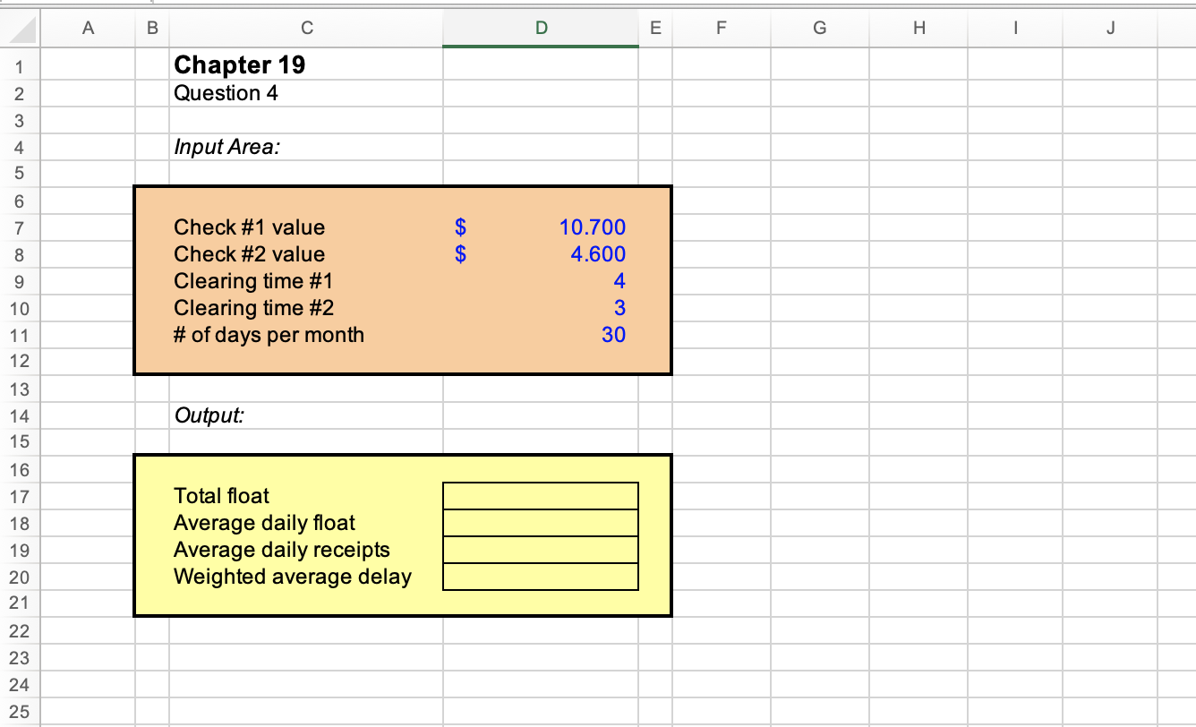Select column A header

[x=87, y=29]
